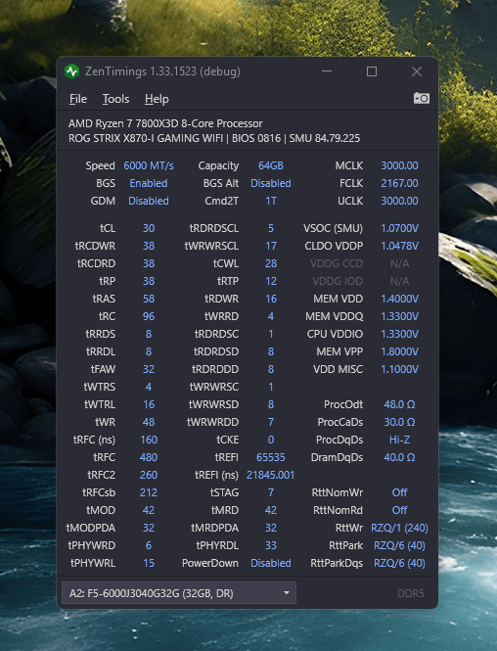This screenshot has height=651, width=497.
Task: Click the tREFI value 65535
Action: point(271,457)
